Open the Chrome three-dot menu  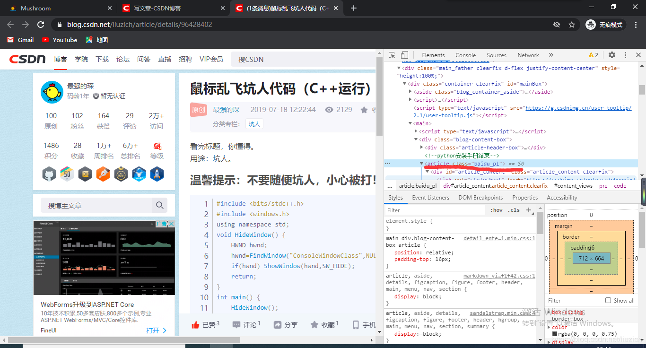tap(637, 25)
